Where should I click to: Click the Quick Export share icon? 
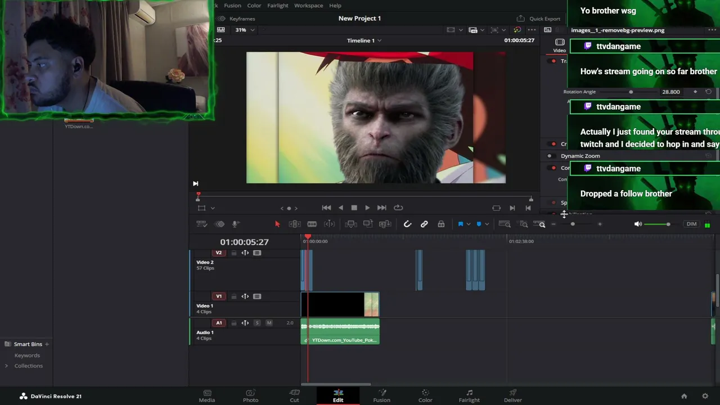point(520,19)
